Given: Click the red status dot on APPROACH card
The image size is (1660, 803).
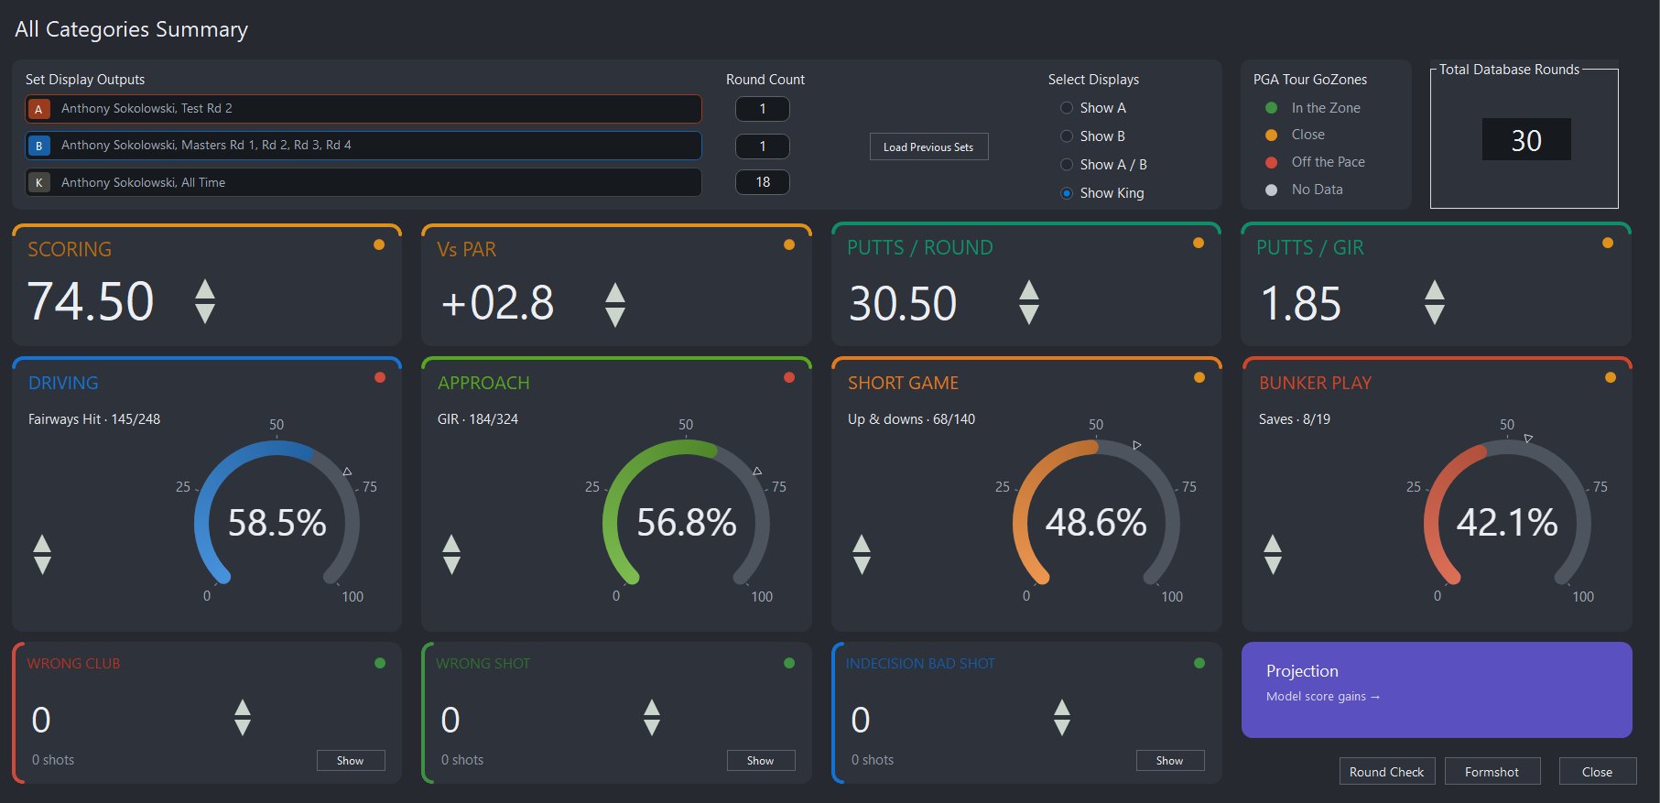Looking at the screenshot, I should tap(789, 377).
